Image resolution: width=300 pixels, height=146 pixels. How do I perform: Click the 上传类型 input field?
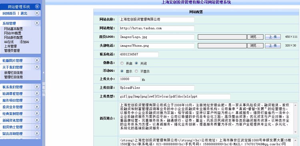pos(175,97)
